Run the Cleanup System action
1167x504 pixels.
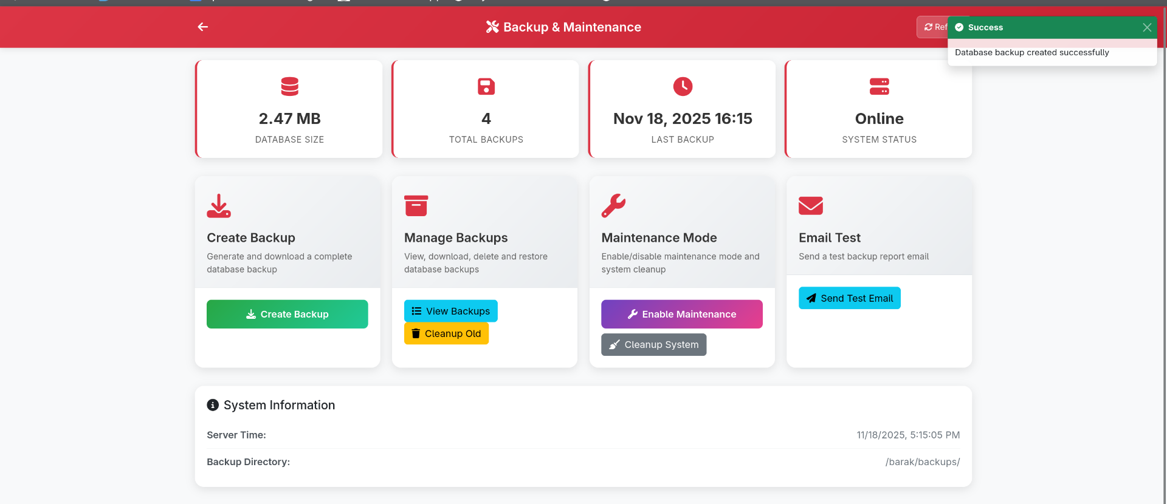(653, 344)
